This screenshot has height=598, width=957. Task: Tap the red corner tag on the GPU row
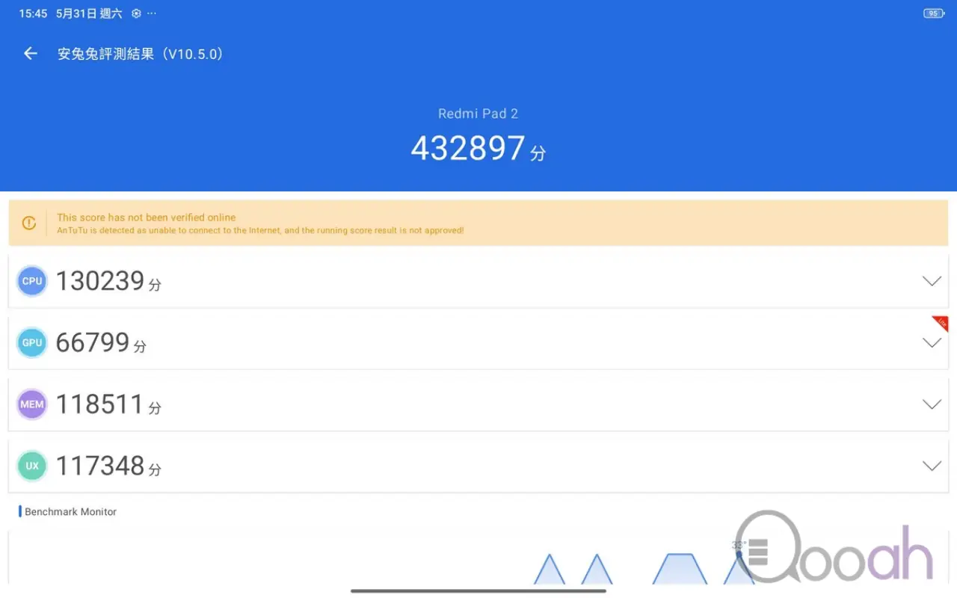point(941,322)
